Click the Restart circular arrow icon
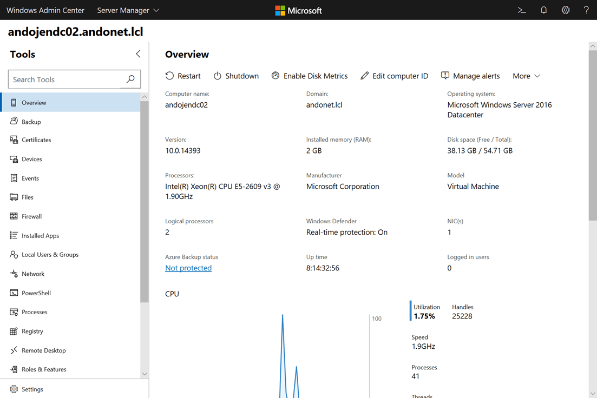This screenshot has height=398, width=597. tap(169, 76)
